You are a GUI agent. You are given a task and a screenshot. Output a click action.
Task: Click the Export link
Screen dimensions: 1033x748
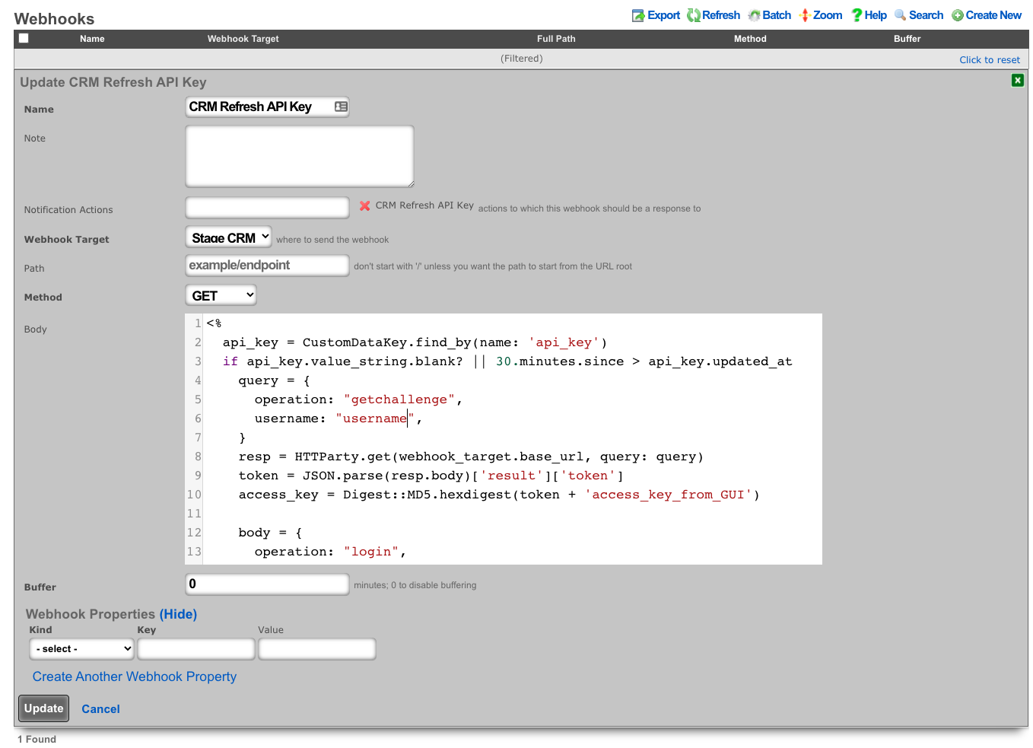click(x=663, y=15)
